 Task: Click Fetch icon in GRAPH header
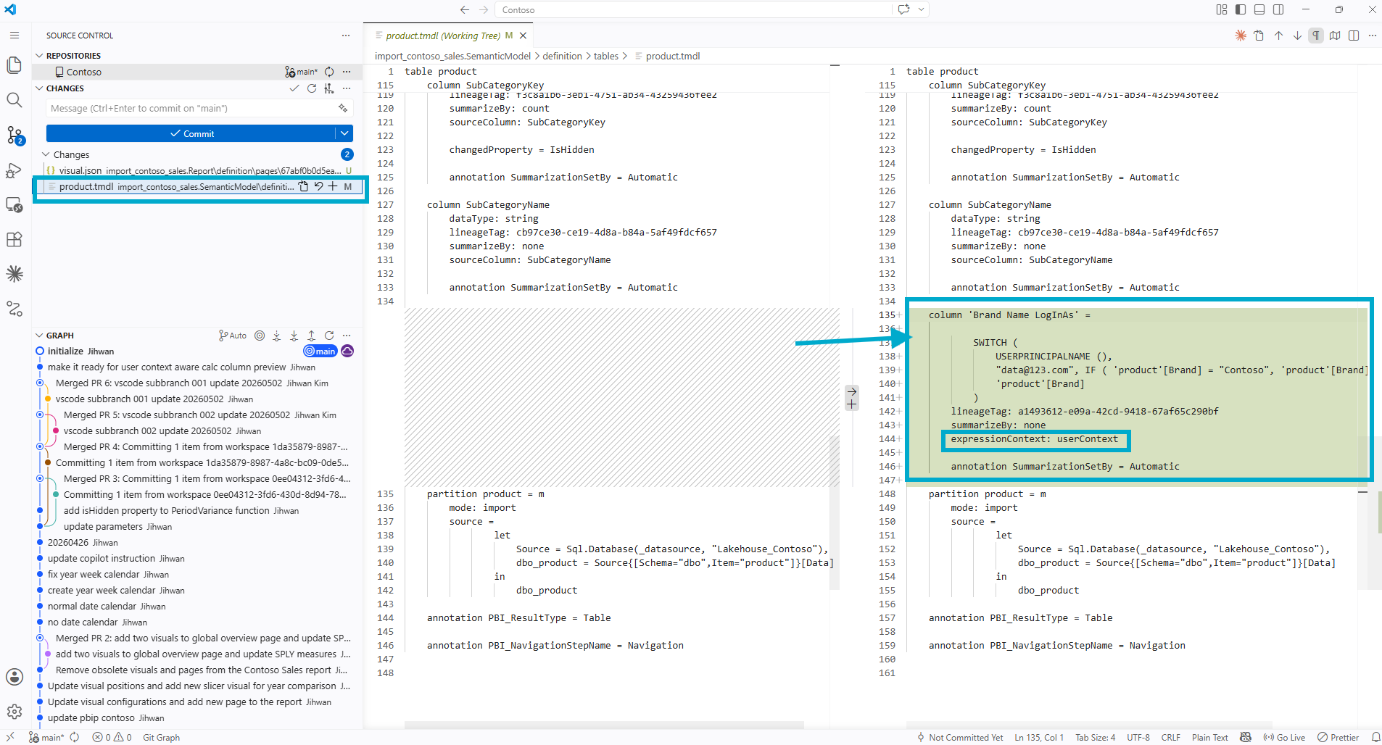pyautogui.click(x=277, y=336)
